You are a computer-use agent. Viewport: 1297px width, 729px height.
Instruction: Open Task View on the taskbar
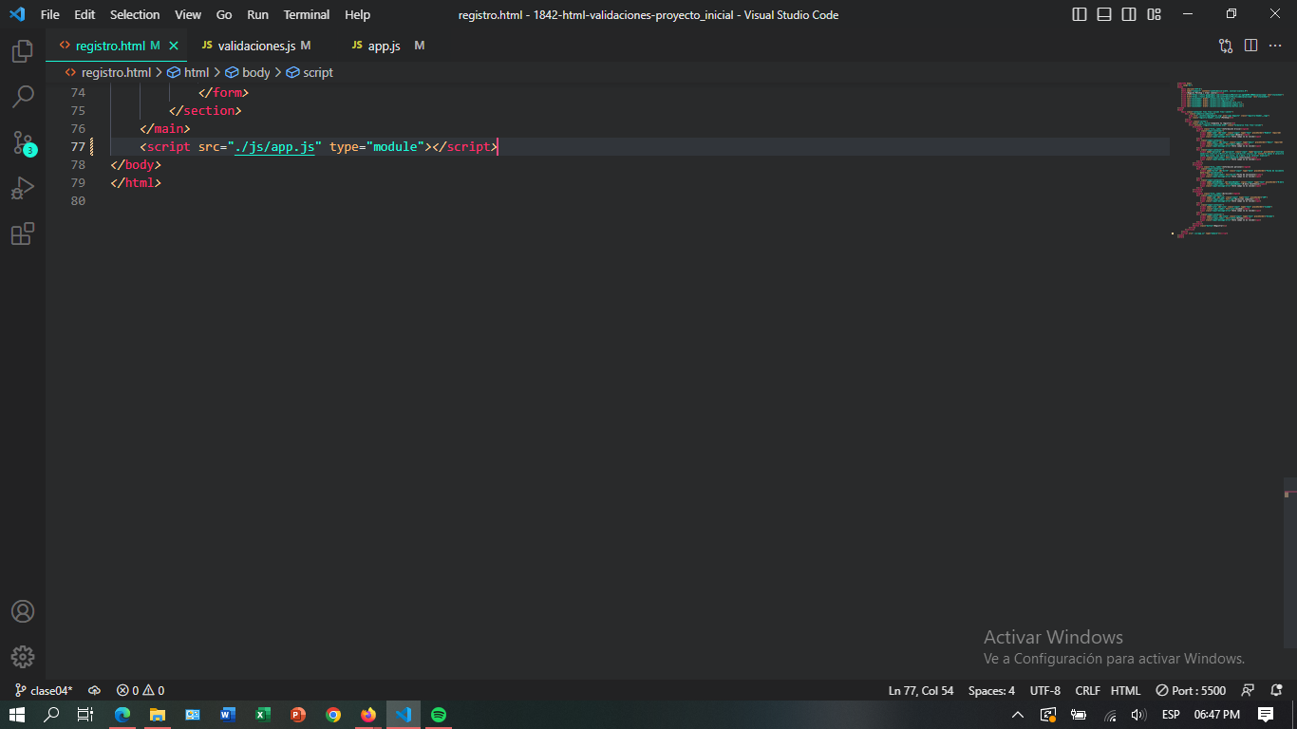(x=85, y=714)
